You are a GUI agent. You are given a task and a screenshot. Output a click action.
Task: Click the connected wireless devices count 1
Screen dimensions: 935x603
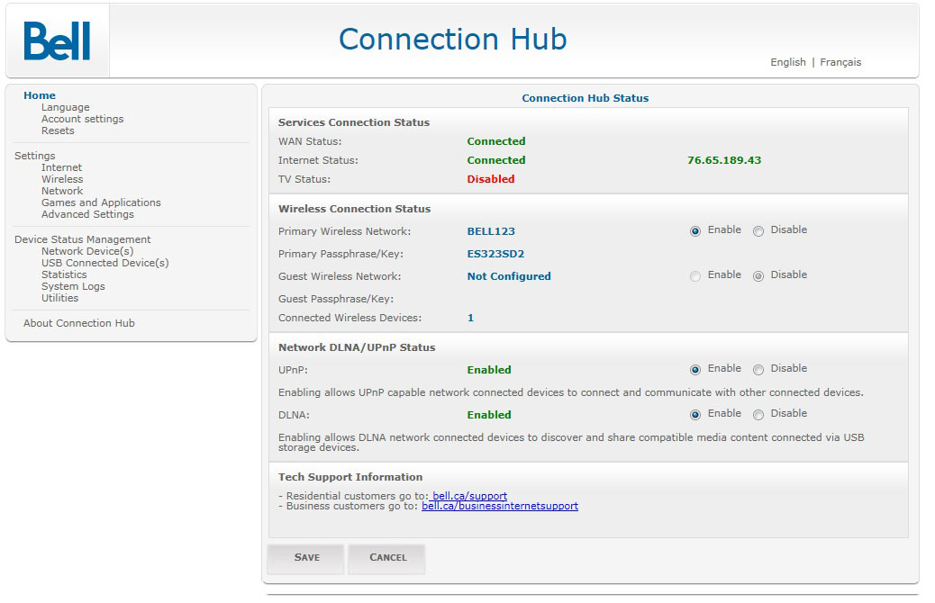[470, 318]
